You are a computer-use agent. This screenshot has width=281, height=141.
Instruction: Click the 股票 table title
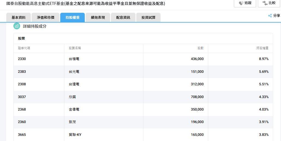[x=22, y=38]
